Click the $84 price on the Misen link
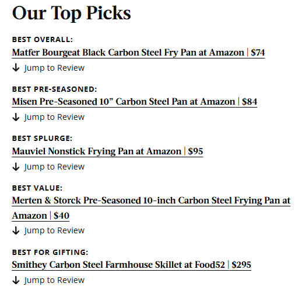 click(x=250, y=102)
